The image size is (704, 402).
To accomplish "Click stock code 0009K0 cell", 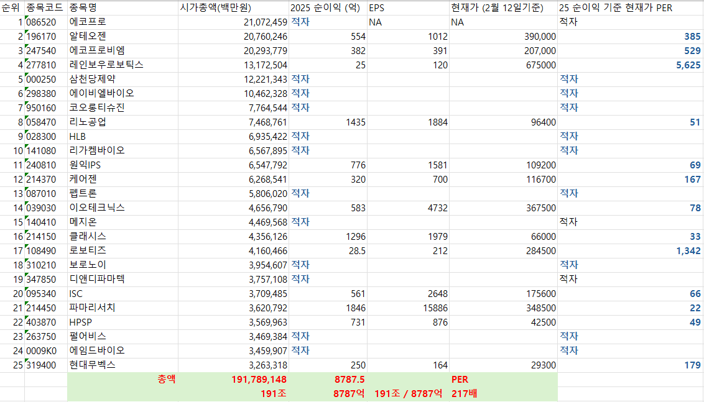I will (x=46, y=351).
